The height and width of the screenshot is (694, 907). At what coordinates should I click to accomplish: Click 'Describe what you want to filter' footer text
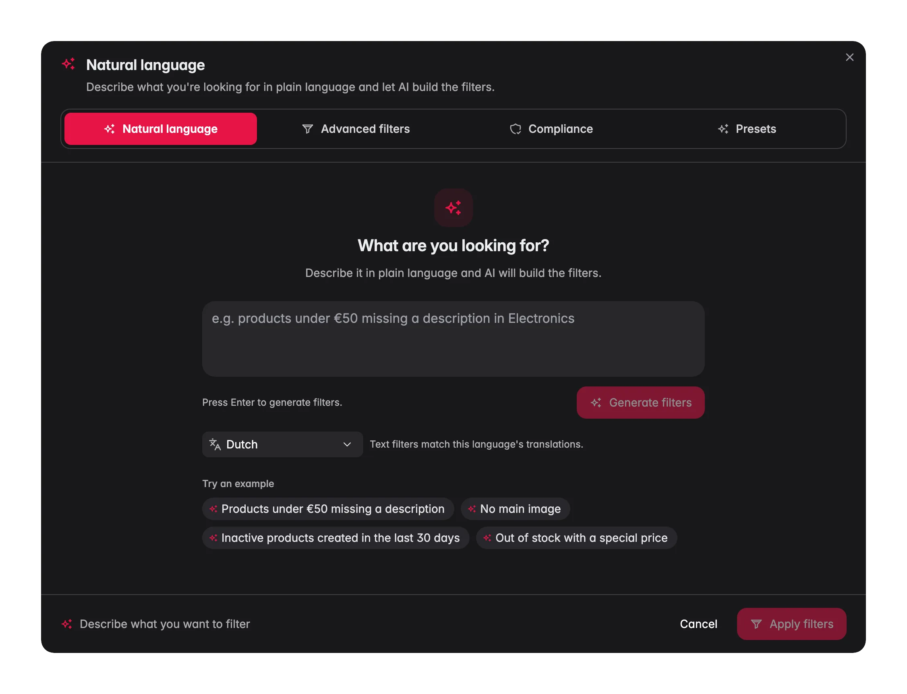(x=165, y=624)
